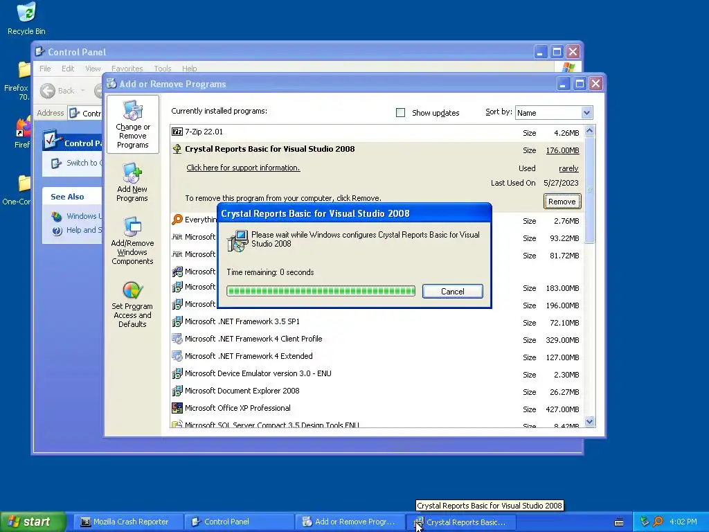This screenshot has width=709, height=532.
Task: Click the .NET Framework 4 Client Profile icon
Action: point(177,339)
